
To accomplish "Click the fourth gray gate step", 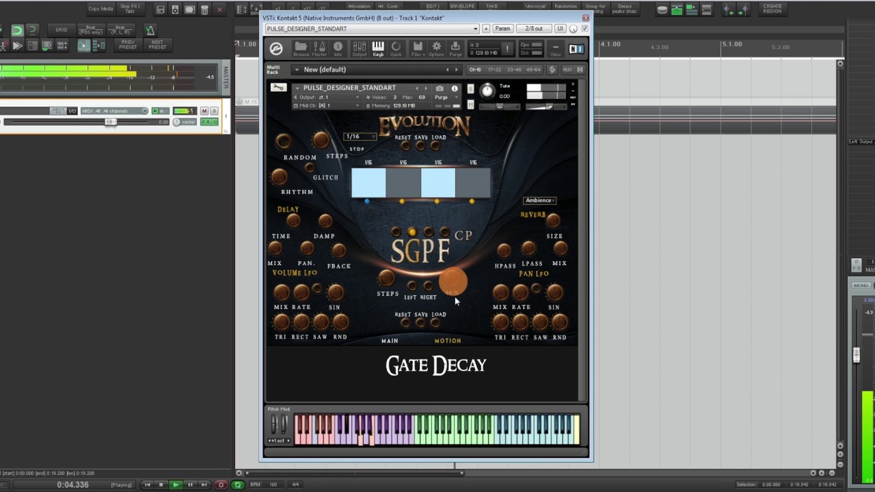I will [473, 183].
